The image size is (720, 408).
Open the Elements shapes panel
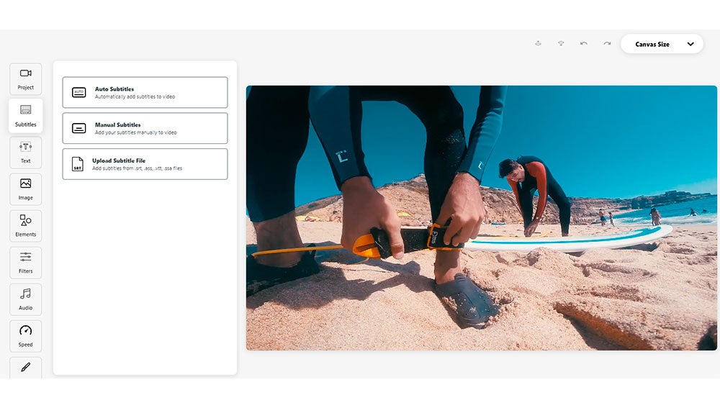pos(26,226)
